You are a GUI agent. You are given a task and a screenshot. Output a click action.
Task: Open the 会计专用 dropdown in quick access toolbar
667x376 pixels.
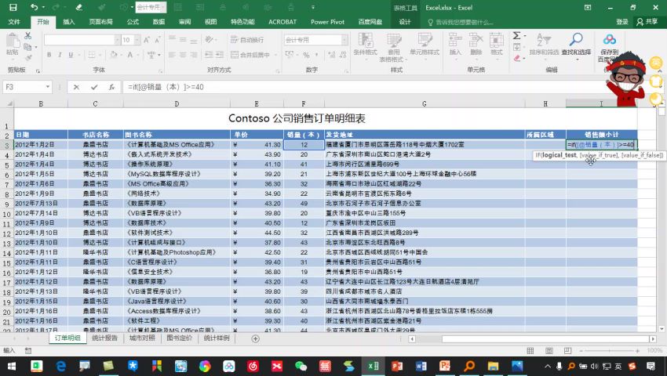tap(164, 7)
